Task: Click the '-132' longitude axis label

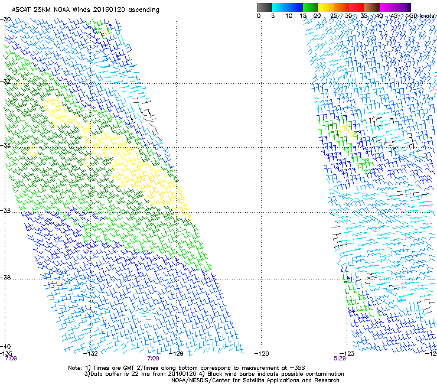Action: (91, 354)
